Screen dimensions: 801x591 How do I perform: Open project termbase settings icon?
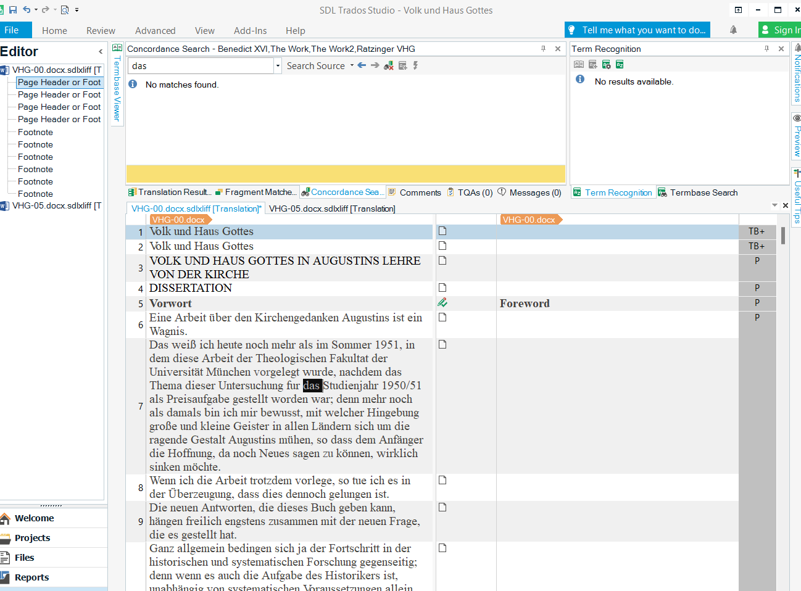(x=607, y=64)
